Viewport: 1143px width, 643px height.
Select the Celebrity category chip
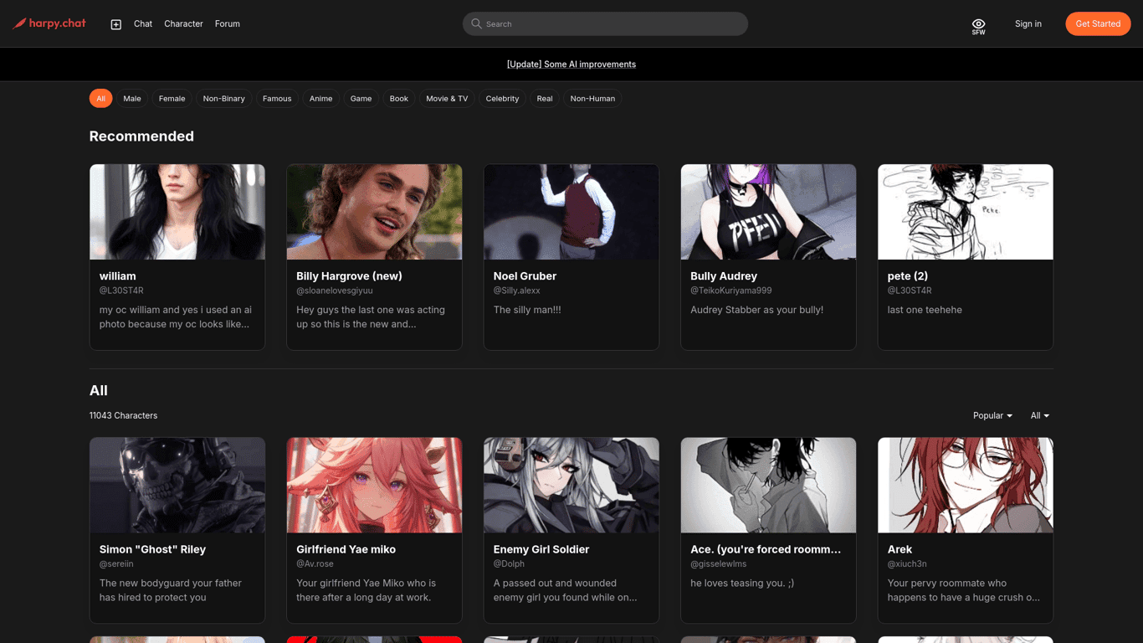(503, 99)
